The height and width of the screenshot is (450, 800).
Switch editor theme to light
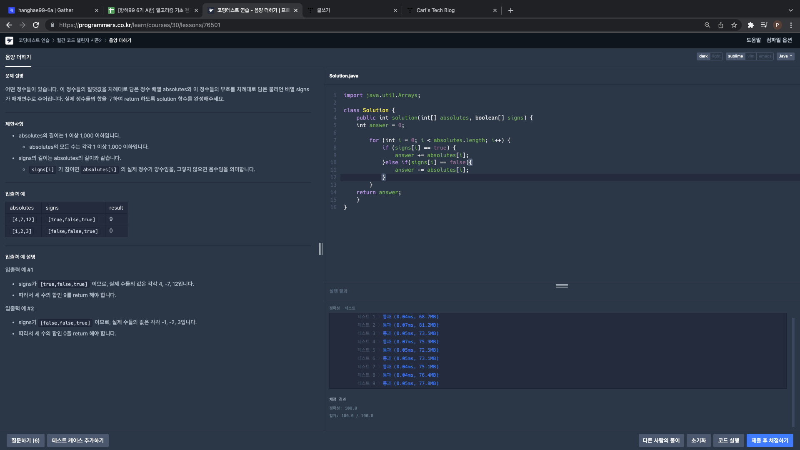(716, 56)
